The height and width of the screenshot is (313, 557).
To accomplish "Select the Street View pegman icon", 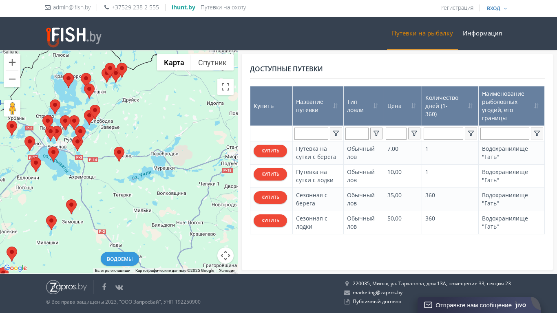I will point(12,108).
